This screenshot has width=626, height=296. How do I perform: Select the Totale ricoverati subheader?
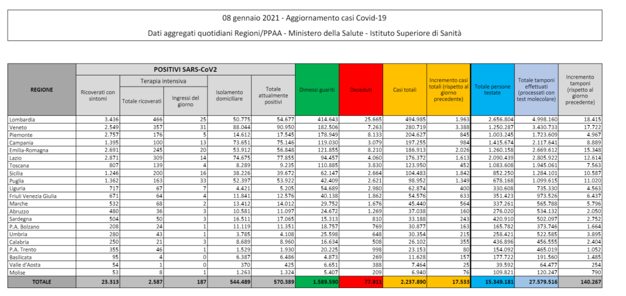(x=142, y=101)
